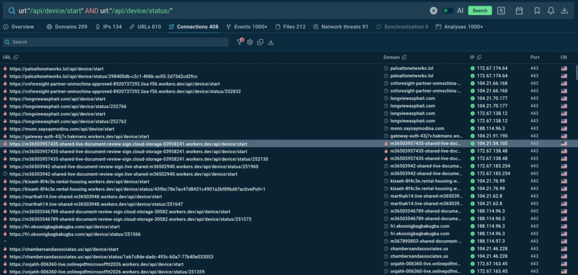This screenshot has height=275, width=578.
Task: Open m36503546789 status/251573 URL
Action: pyautogui.click(x=130, y=219)
